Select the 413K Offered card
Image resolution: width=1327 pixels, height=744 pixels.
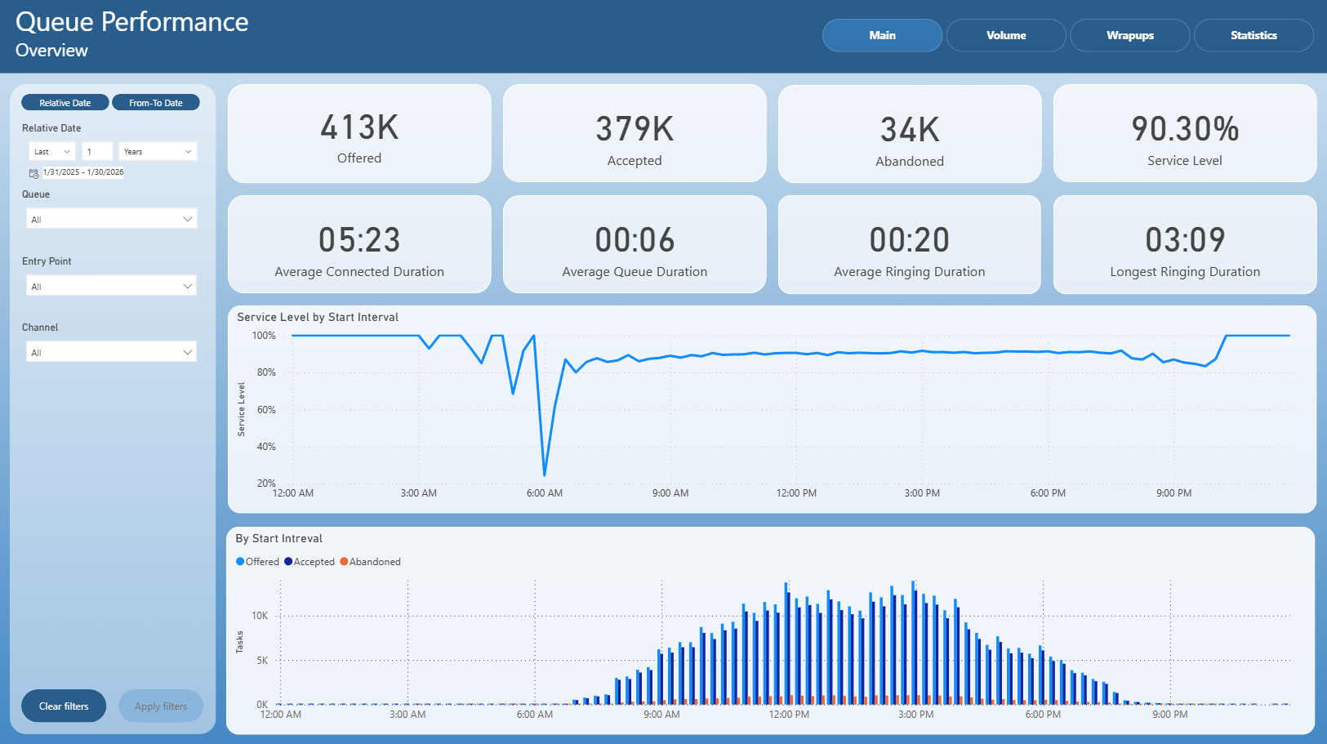pos(359,134)
